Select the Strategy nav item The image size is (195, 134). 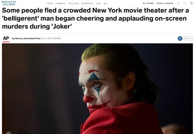87,4
